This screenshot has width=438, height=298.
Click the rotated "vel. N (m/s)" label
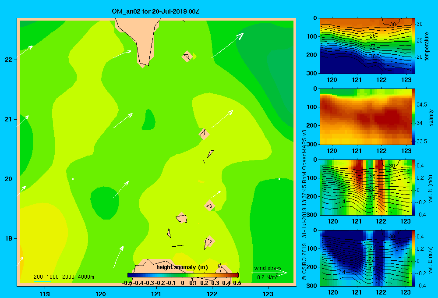(431, 189)
